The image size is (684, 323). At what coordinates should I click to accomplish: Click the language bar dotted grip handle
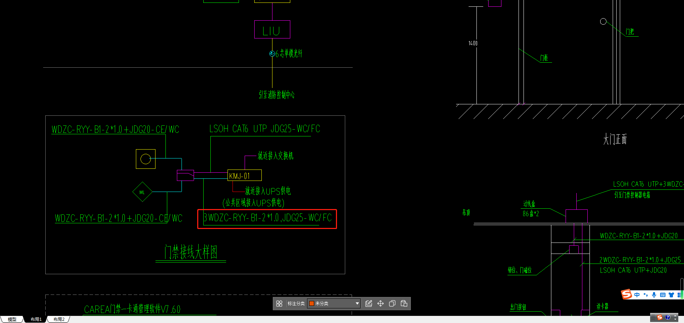653,317
